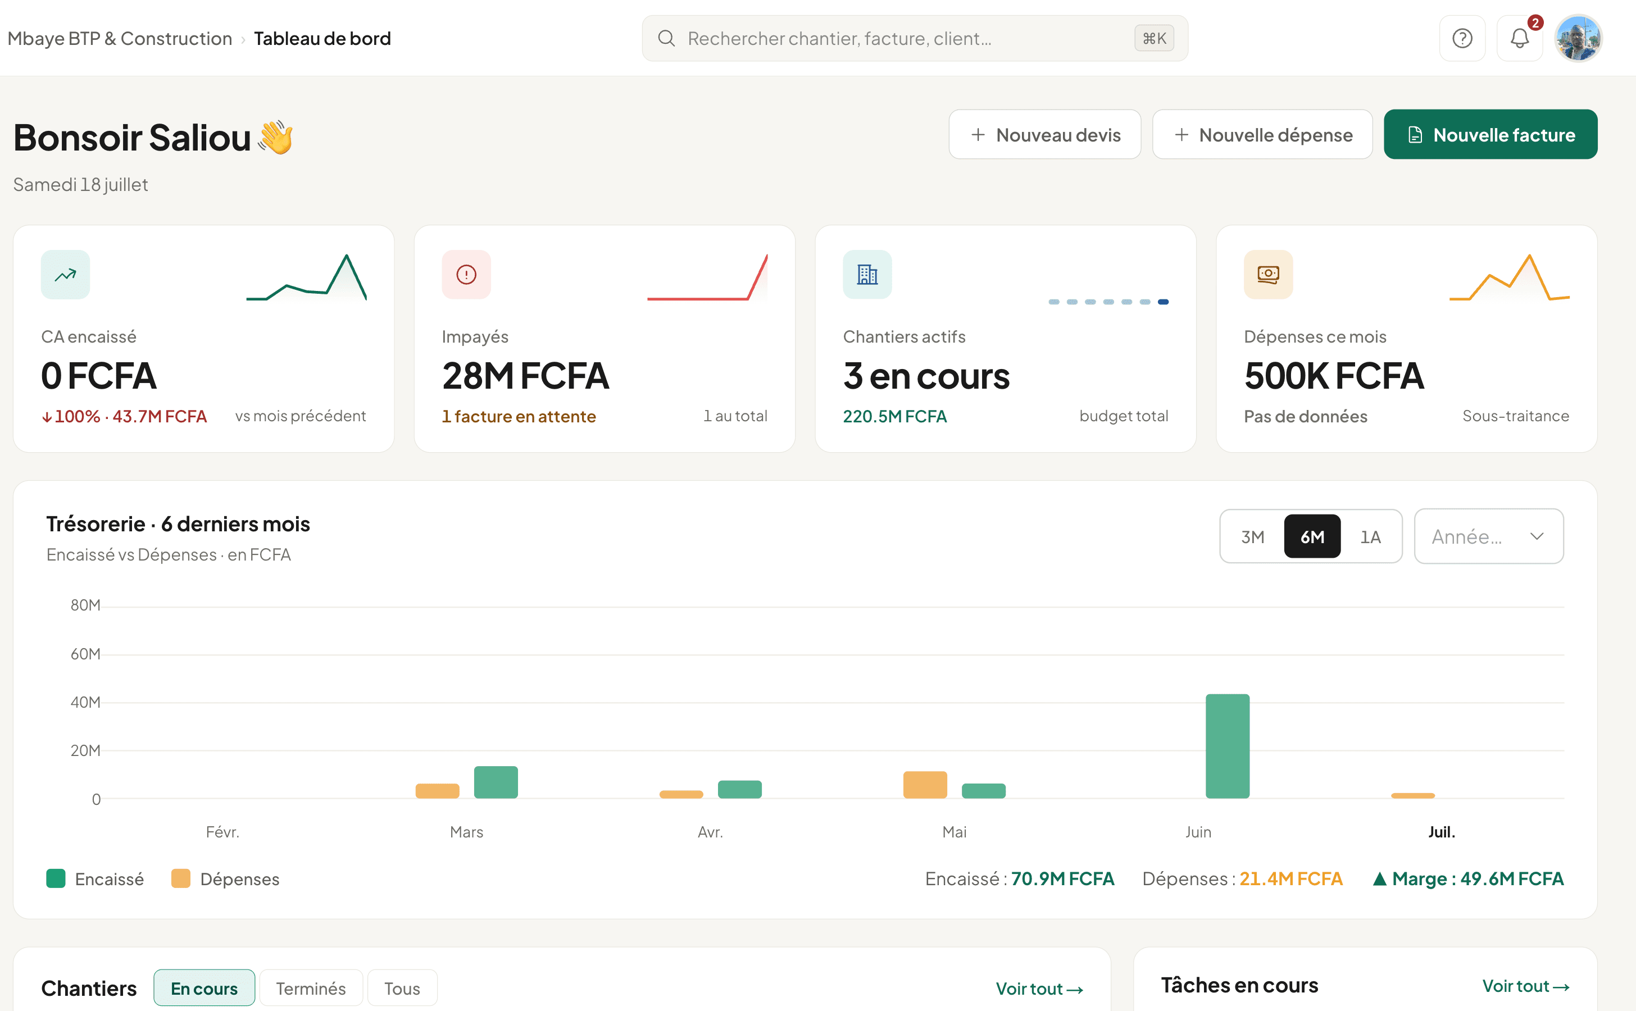The height and width of the screenshot is (1011, 1636).
Task: Click the Chantiers actifs building icon
Action: click(867, 274)
